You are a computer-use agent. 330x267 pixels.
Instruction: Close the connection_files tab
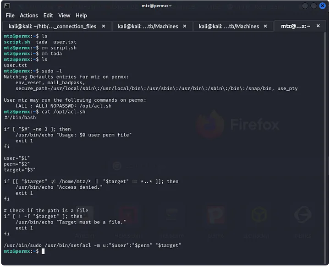click(x=104, y=27)
